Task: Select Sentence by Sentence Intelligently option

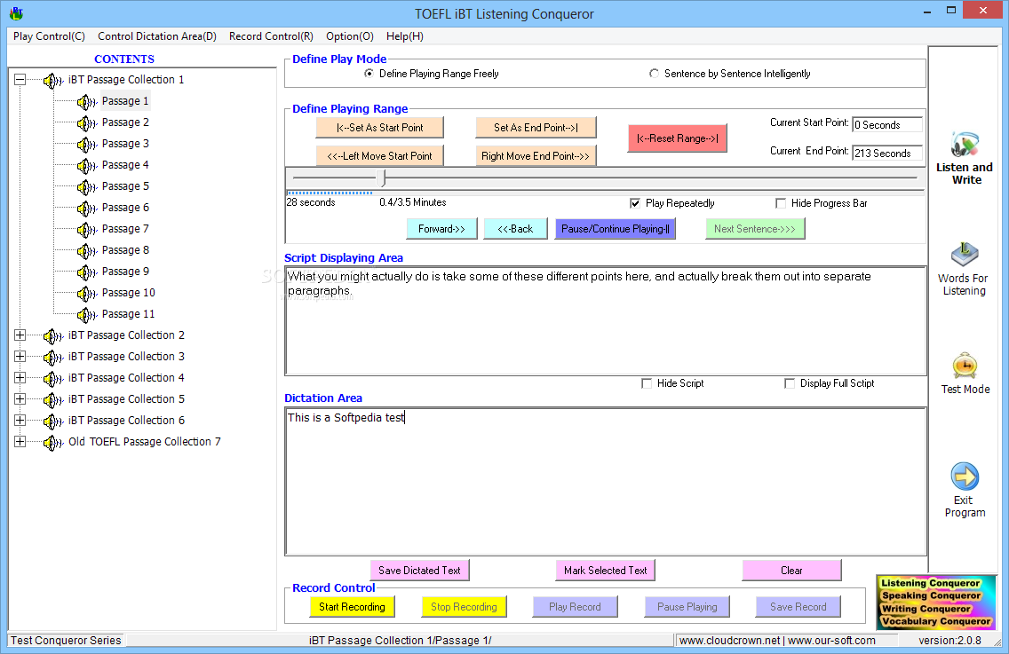Action: (x=654, y=74)
